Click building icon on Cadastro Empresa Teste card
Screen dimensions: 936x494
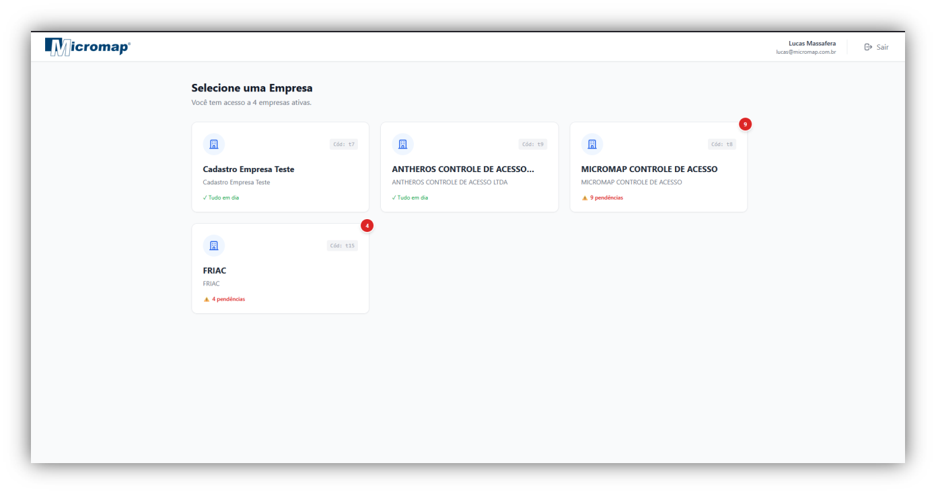[x=214, y=145]
